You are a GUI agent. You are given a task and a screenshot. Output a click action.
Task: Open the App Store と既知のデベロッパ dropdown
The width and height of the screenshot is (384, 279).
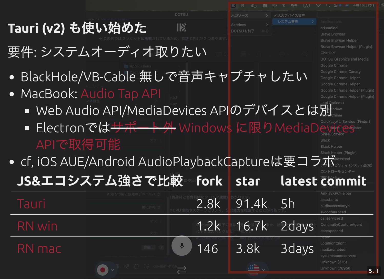point(133,194)
